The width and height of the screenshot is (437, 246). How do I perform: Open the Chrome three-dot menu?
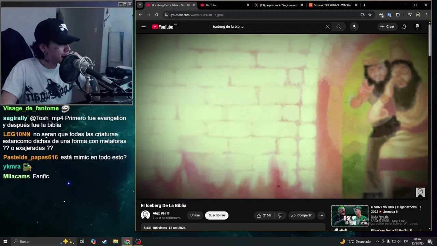tap(426, 15)
